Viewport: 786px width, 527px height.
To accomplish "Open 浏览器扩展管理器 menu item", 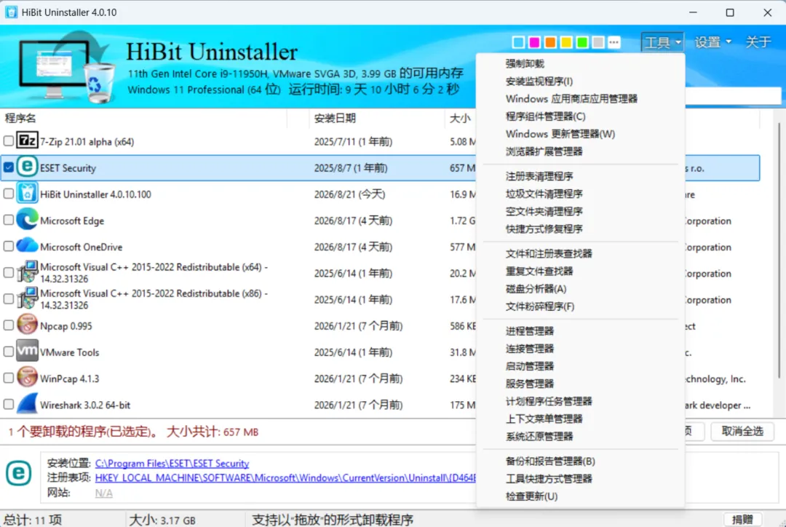I will pos(544,151).
